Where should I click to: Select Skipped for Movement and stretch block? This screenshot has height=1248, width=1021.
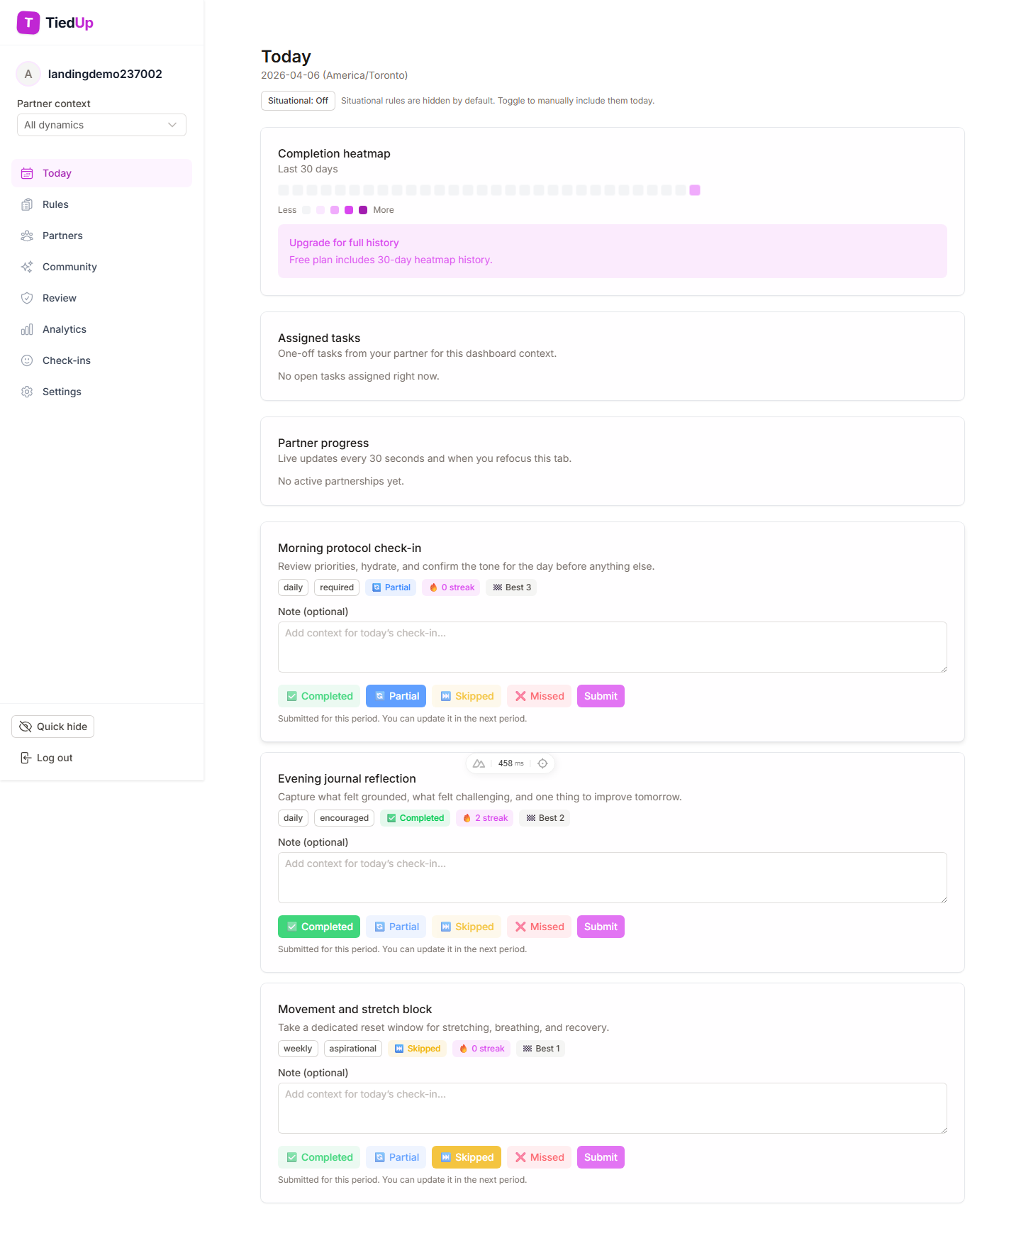click(x=467, y=1157)
